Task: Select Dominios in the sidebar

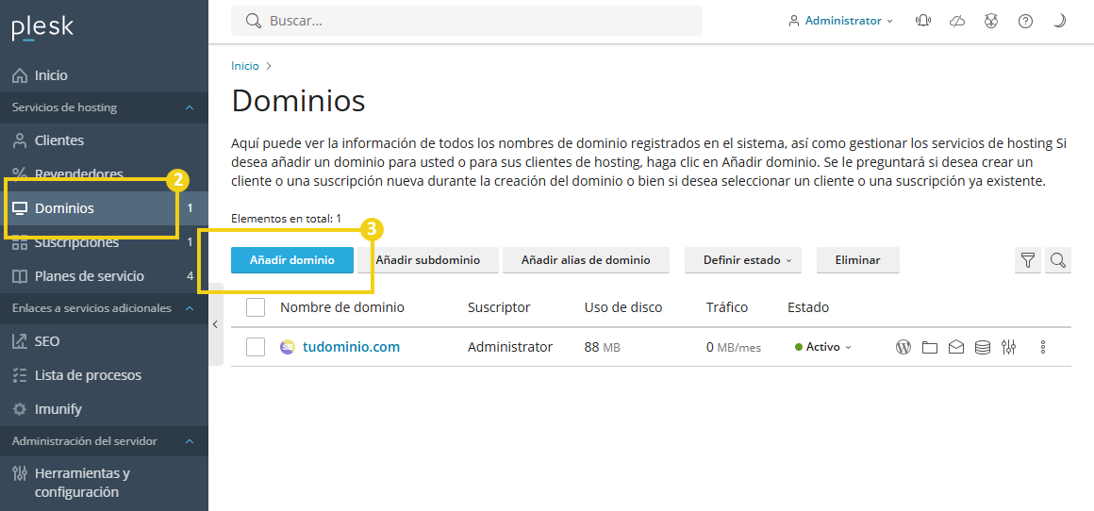Action: [104, 207]
